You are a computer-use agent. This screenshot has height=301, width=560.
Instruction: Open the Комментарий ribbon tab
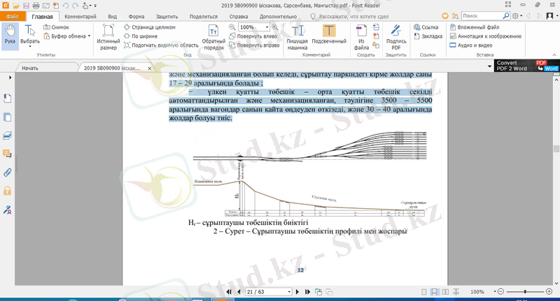coord(80,15)
